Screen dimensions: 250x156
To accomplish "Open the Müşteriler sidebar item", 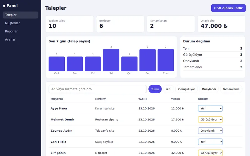I will 20,23.
